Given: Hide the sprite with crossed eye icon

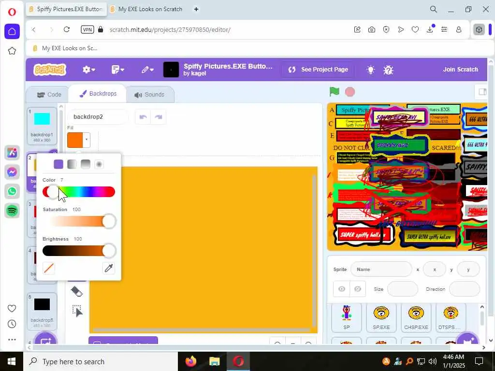Looking at the screenshot, I should tap(358, 289).
